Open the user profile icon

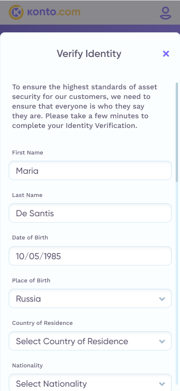tap(166, 13)
